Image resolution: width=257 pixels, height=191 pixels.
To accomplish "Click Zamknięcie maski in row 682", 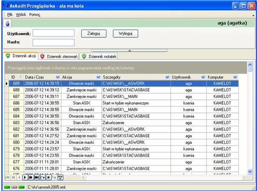I will pyautogui.click(x=81, y=129).
